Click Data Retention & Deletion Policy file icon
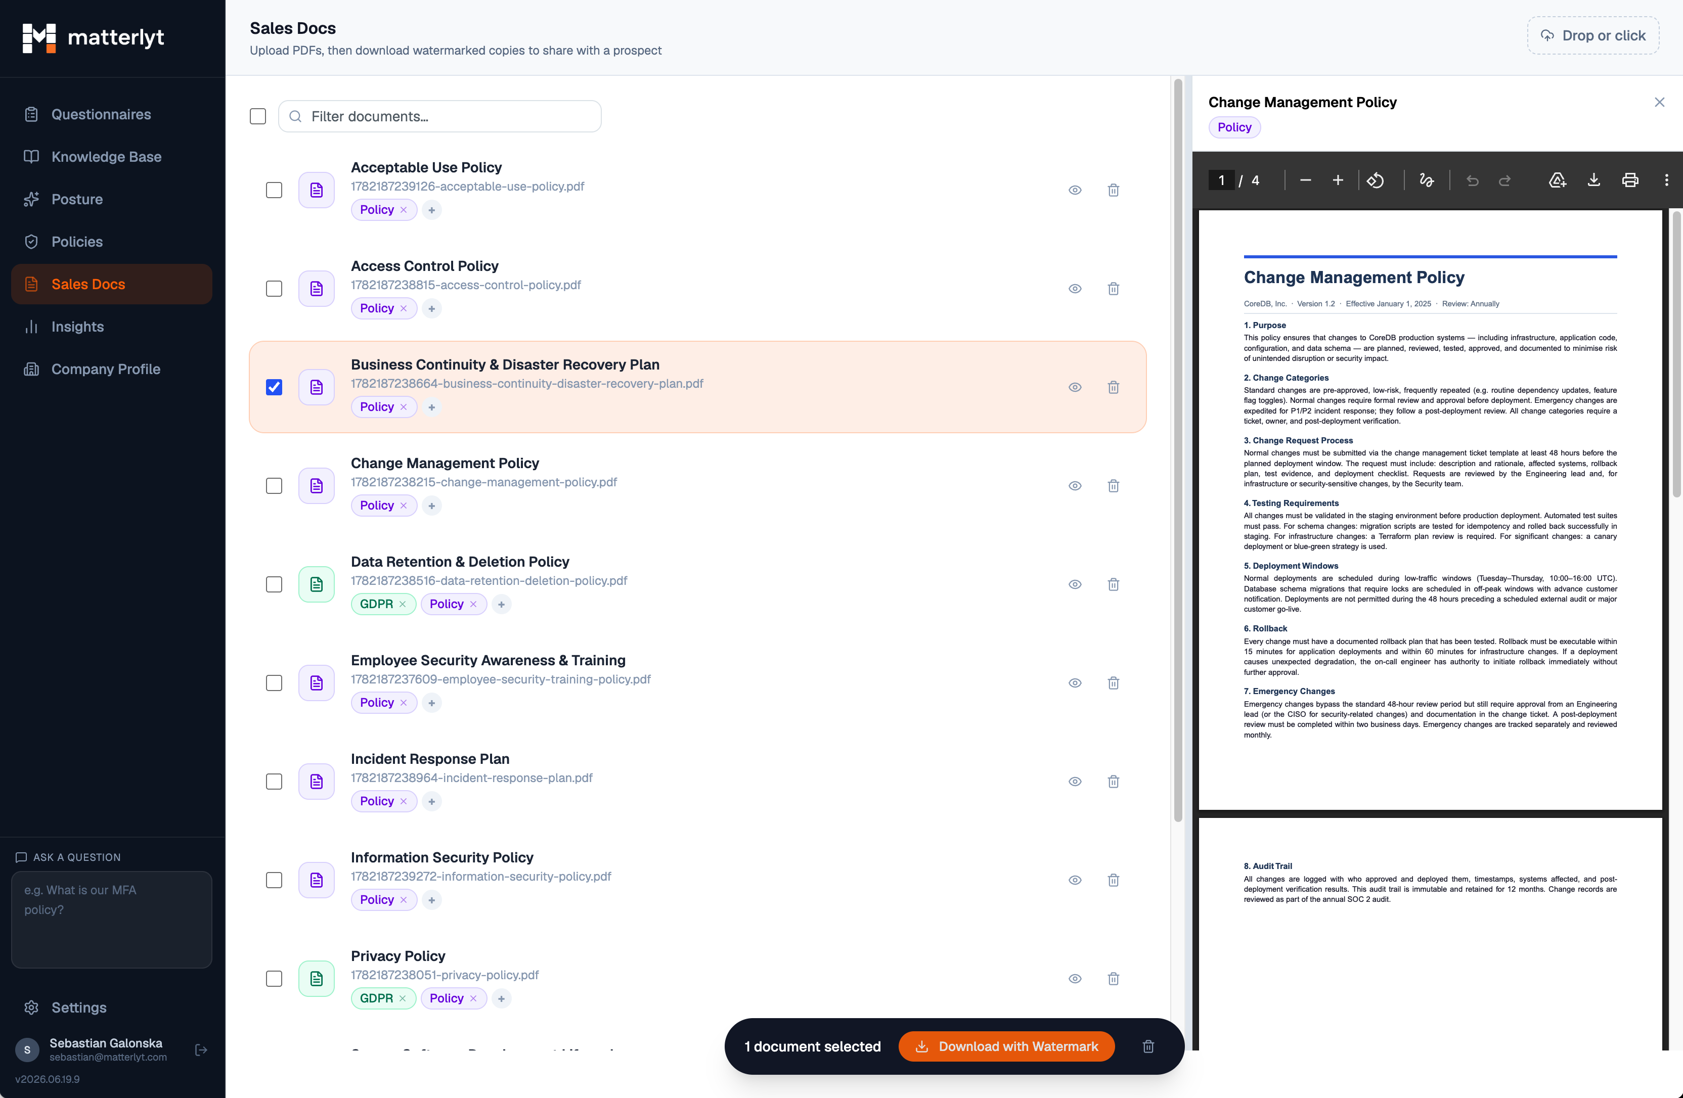Screen dimensions: 1683x1098 (x=316, y=585)
